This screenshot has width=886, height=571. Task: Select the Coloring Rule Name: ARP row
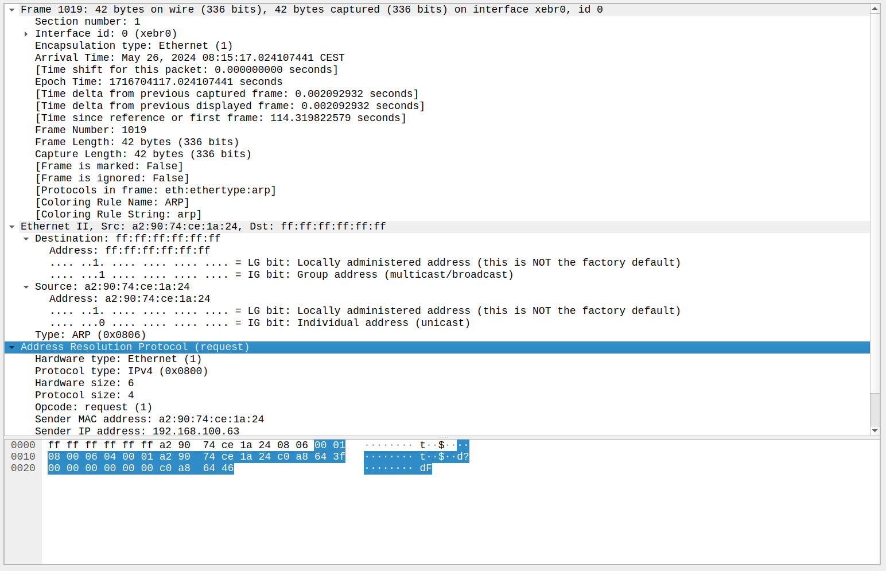coord(112,203)
